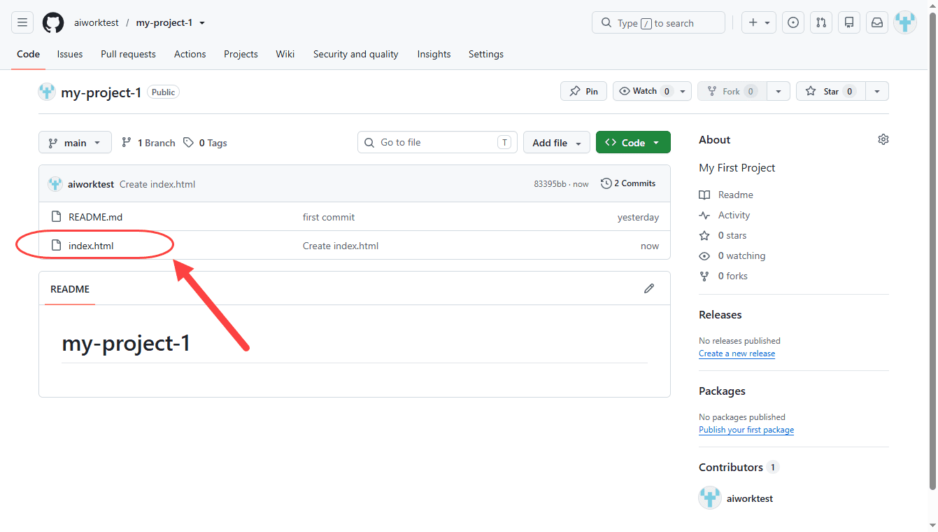Open the Actions tab
Viewport: 938px width, 532px height.
point(190,54)
